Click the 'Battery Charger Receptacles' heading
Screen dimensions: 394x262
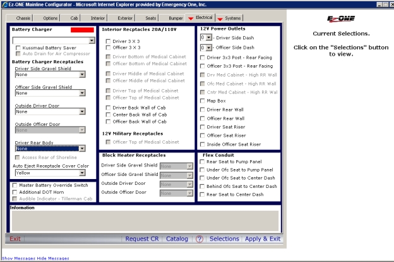(47, 62)
